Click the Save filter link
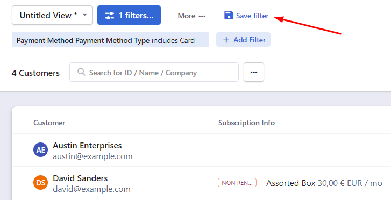The height and width of the screenshot is (200, 391). [x=246, y=16]
